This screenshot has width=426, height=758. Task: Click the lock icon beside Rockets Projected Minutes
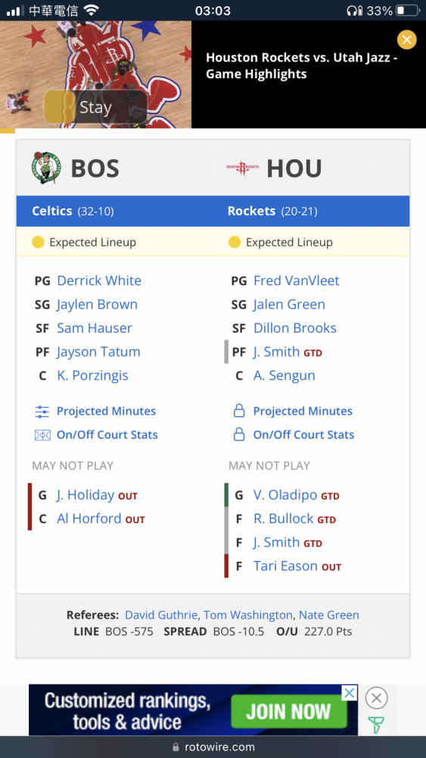(239, 412)
